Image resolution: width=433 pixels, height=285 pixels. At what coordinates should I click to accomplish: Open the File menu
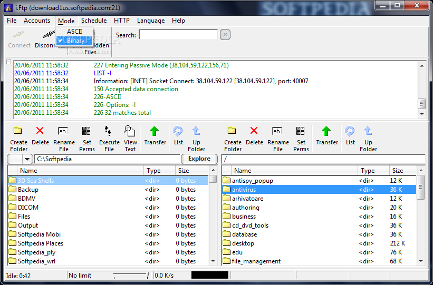point(12,21)
